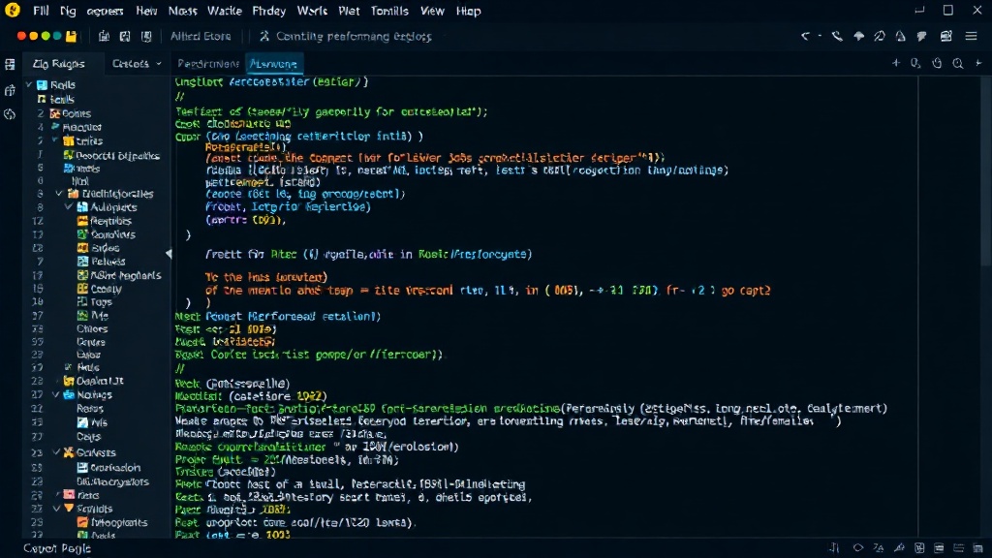Open the 'Ctetots' dropdown
The image size is (992, 558).
137,63
